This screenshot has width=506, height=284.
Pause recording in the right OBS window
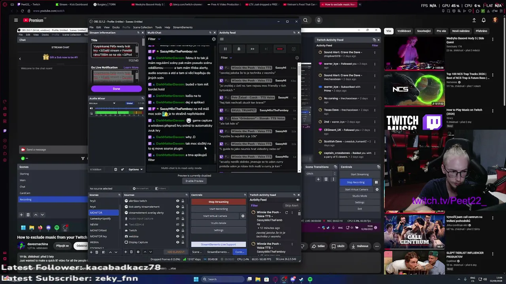pyautogui.click(x=376, y=182)
